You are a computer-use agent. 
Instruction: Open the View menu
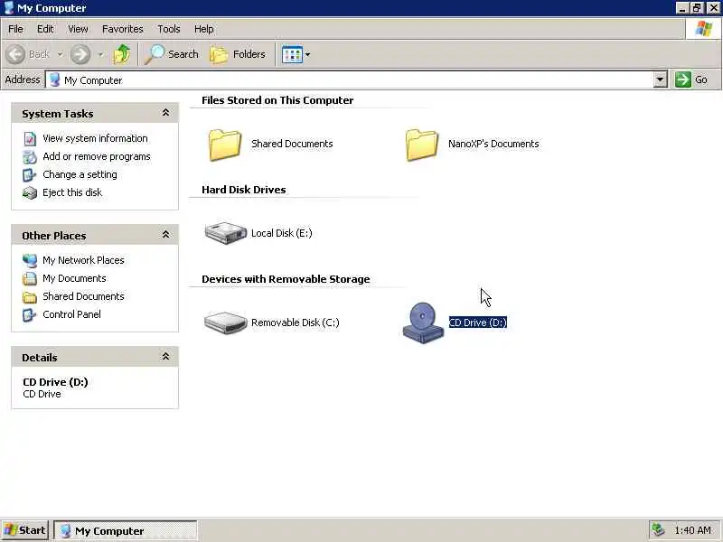click(78, 29)
